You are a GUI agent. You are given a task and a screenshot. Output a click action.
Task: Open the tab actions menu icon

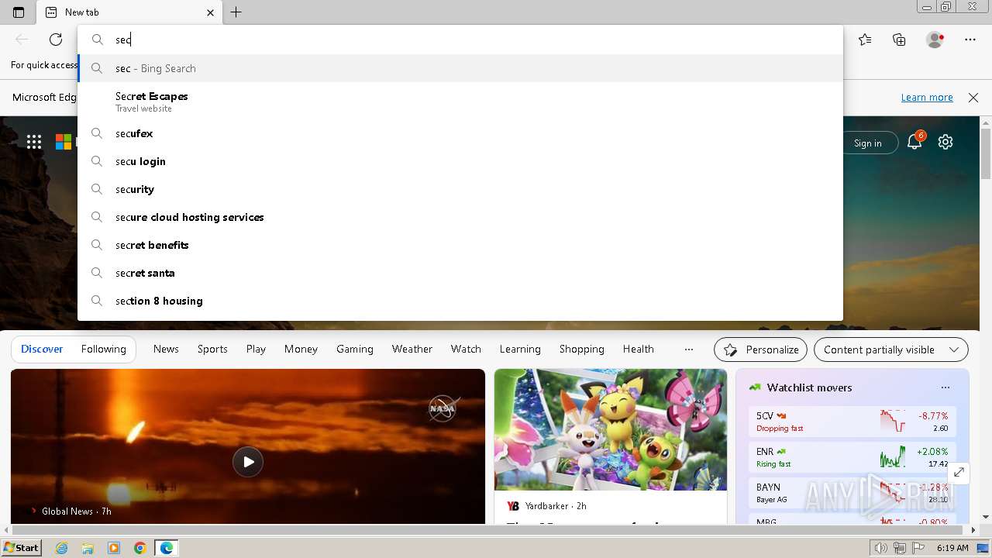(x=19, y=12)
